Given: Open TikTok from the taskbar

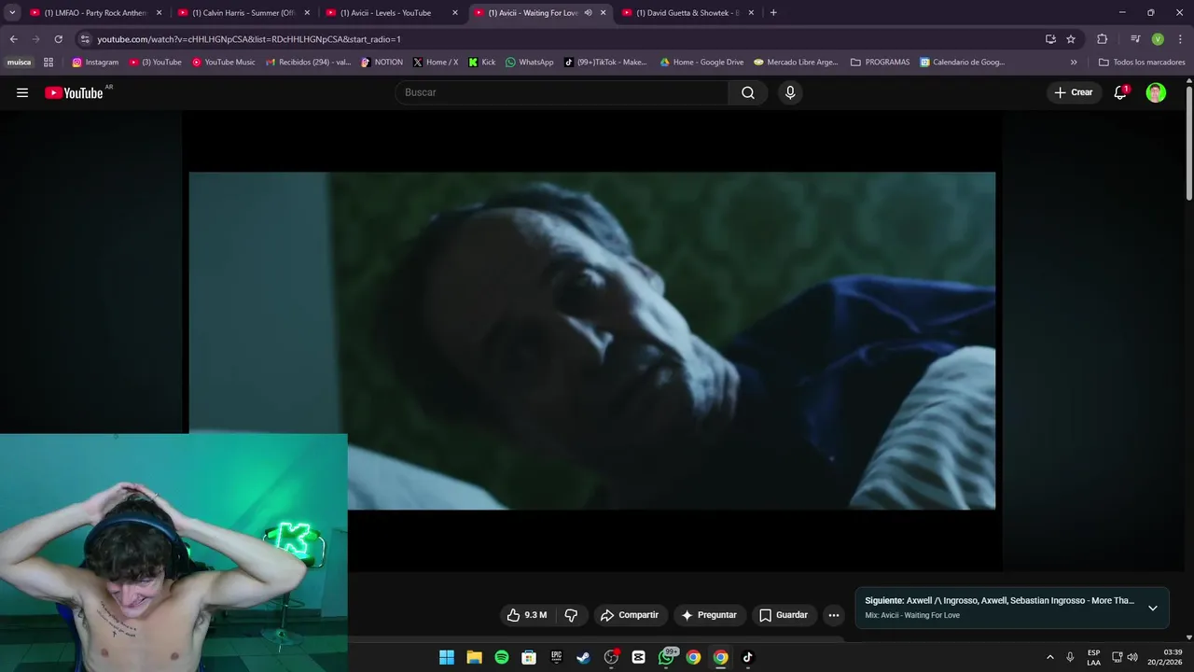Looking at the screenshot, I should tap(747, 657).
